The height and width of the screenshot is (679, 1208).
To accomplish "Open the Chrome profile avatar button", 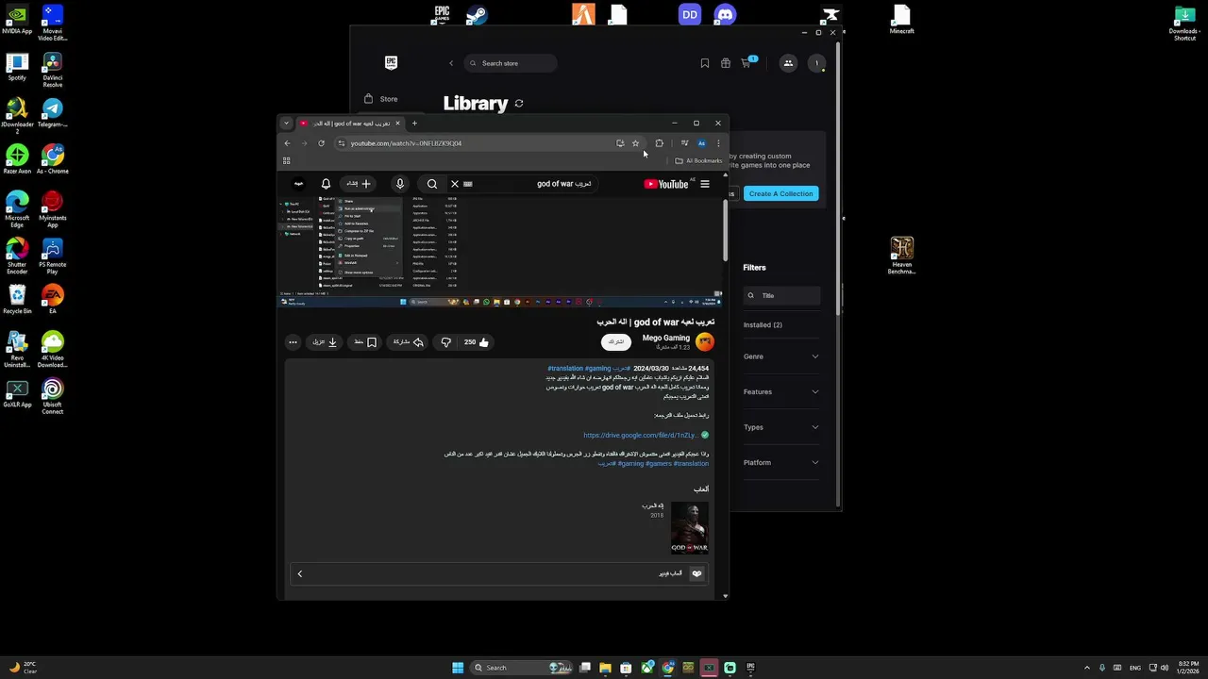I will [701, 143].
